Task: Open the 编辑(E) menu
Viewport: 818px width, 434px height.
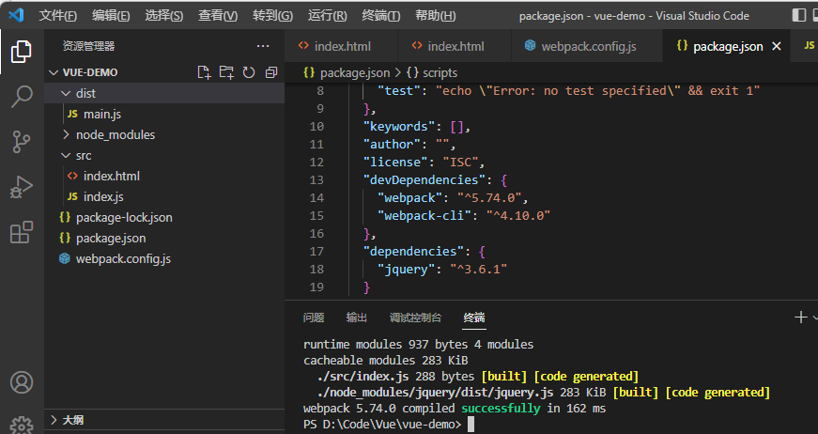Action: [x=111, y=16]
